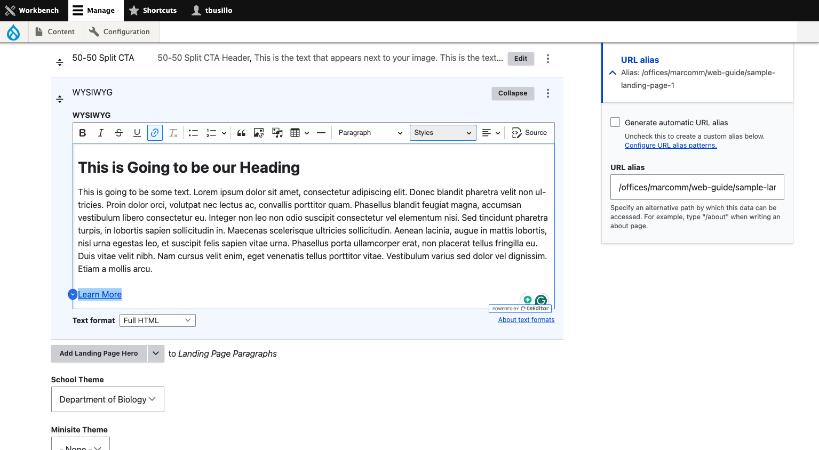The image size is (819, 450).
Task: Click the URL alias text field
Action: 697,187
